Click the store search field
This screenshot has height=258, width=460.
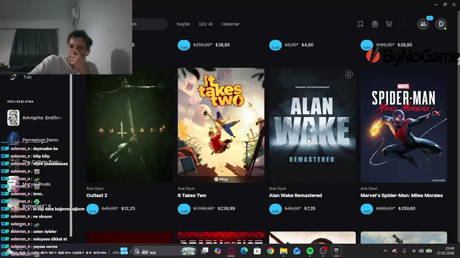(x=149, y=24)
